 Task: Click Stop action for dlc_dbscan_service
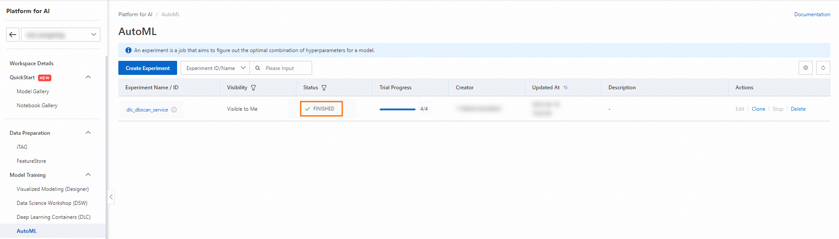[778, 109]
